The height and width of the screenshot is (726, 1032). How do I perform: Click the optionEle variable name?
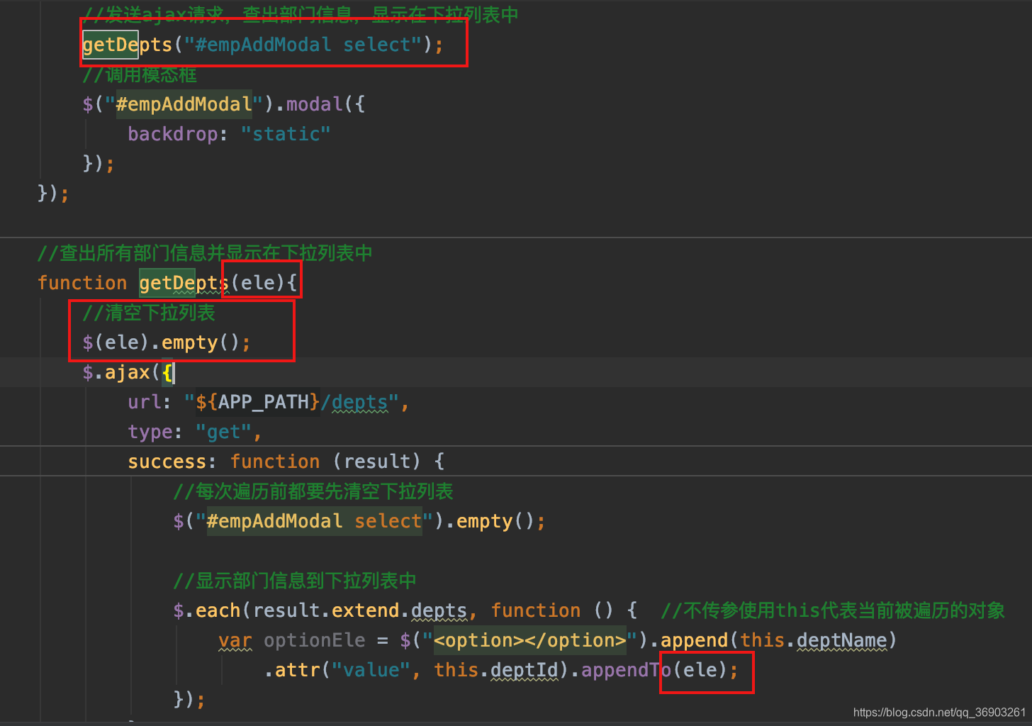[314, 640]
